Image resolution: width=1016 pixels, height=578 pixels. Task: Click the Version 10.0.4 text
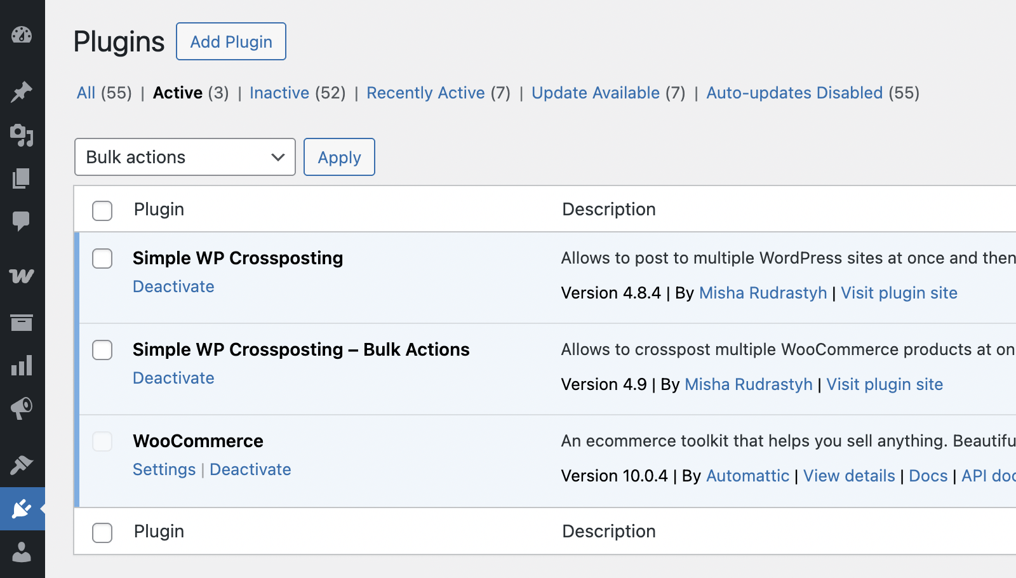[614, 476]
